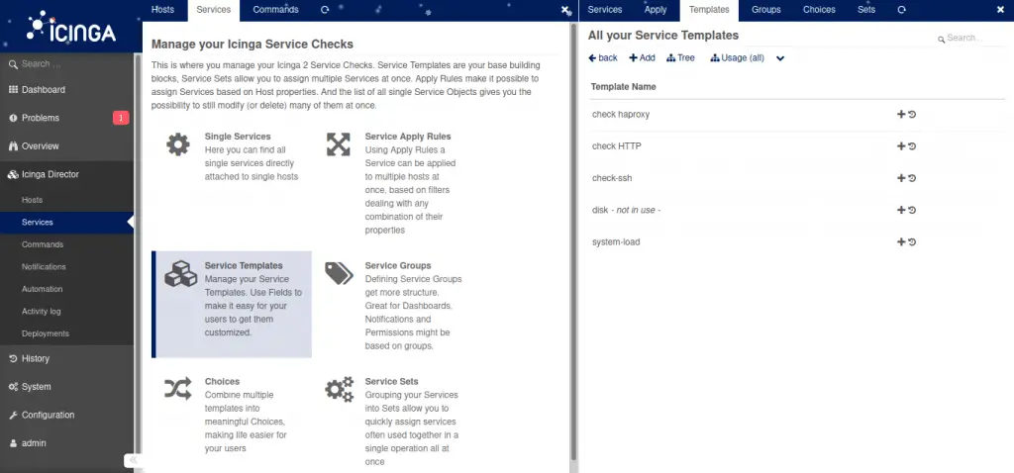Close the left column

[x=565, y=10]
